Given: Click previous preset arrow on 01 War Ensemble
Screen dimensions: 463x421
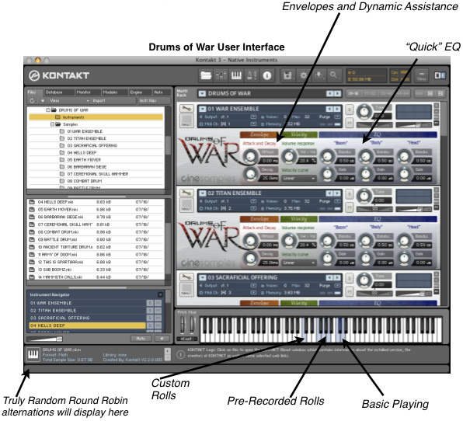Looking at the screenshot, I should 329,109.
